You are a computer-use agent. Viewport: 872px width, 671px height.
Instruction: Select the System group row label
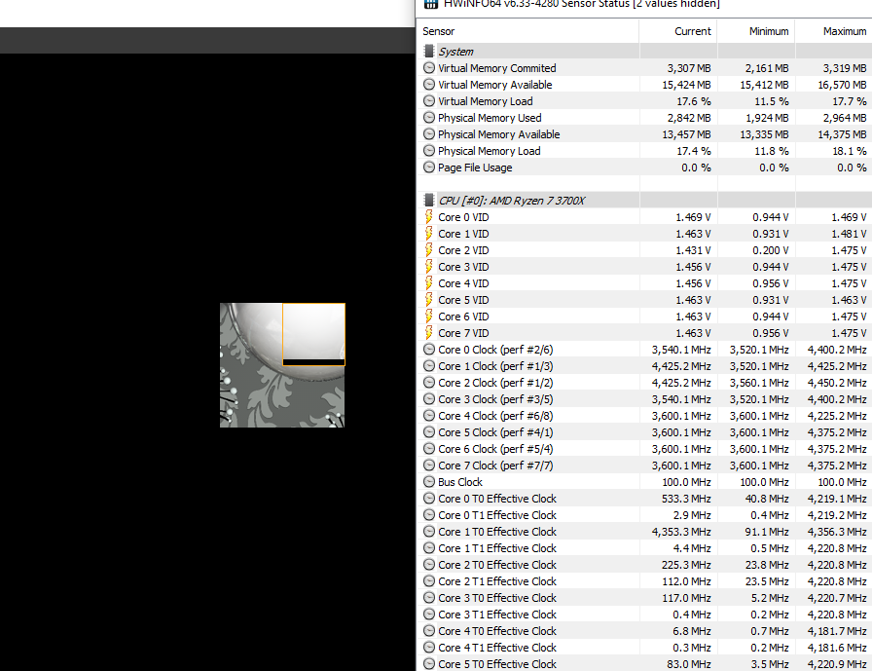(x=456, y=52)
